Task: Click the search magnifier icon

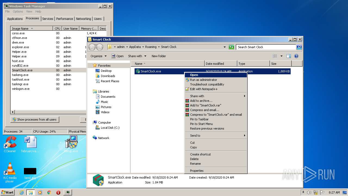Action: pos(299,47)
